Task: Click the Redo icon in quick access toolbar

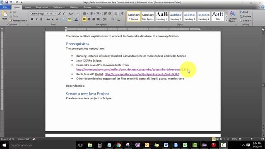Action: tap(17, 2)
